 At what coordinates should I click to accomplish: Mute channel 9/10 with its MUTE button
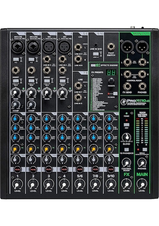coord(111,169)
